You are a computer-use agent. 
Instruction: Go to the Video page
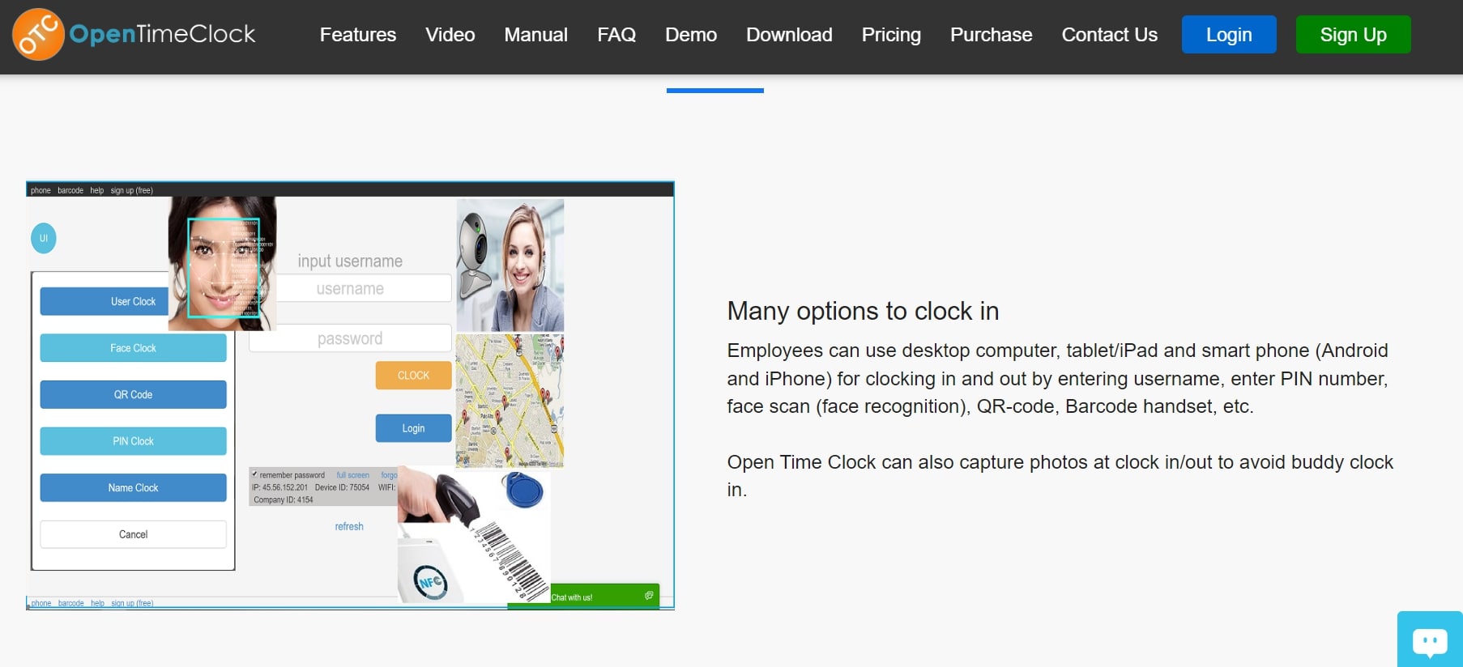(450, 35)
